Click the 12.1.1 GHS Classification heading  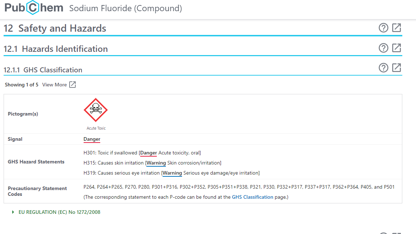(43, 70)
